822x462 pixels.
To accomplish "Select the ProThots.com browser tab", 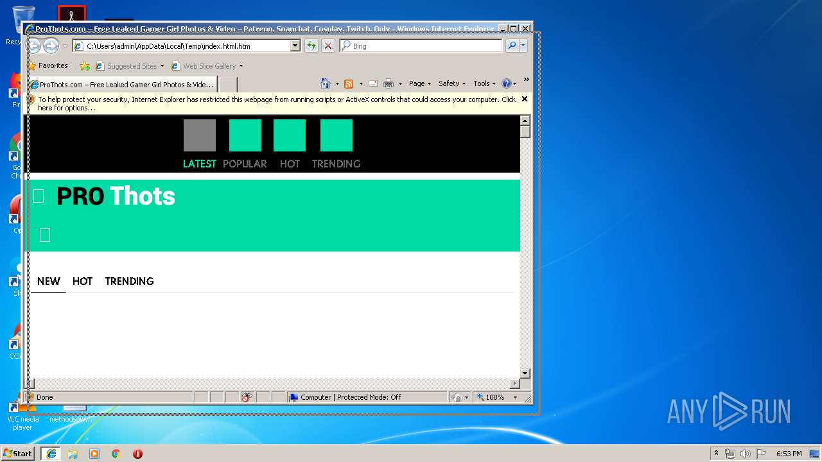I will click(122, 84).
